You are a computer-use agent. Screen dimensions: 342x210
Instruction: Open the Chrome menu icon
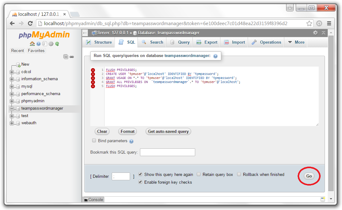tap(329, 24)
